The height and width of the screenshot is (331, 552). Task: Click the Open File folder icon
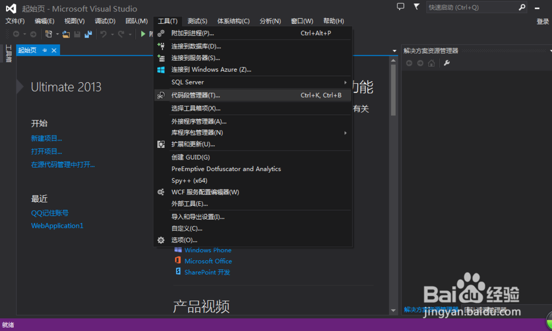tap(66, 34)
